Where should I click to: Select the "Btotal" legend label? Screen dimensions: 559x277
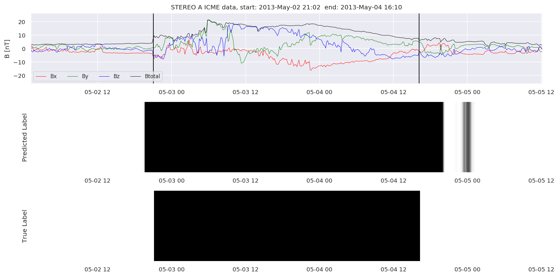coord(152,76)
